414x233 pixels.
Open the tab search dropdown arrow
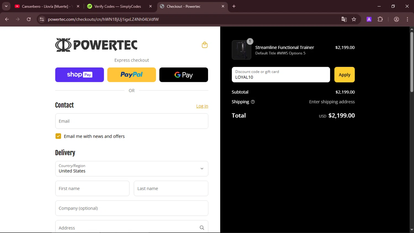6,6
